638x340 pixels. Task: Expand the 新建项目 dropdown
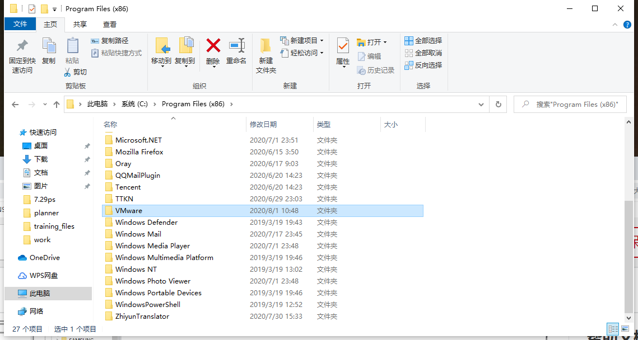pos(322,41)
